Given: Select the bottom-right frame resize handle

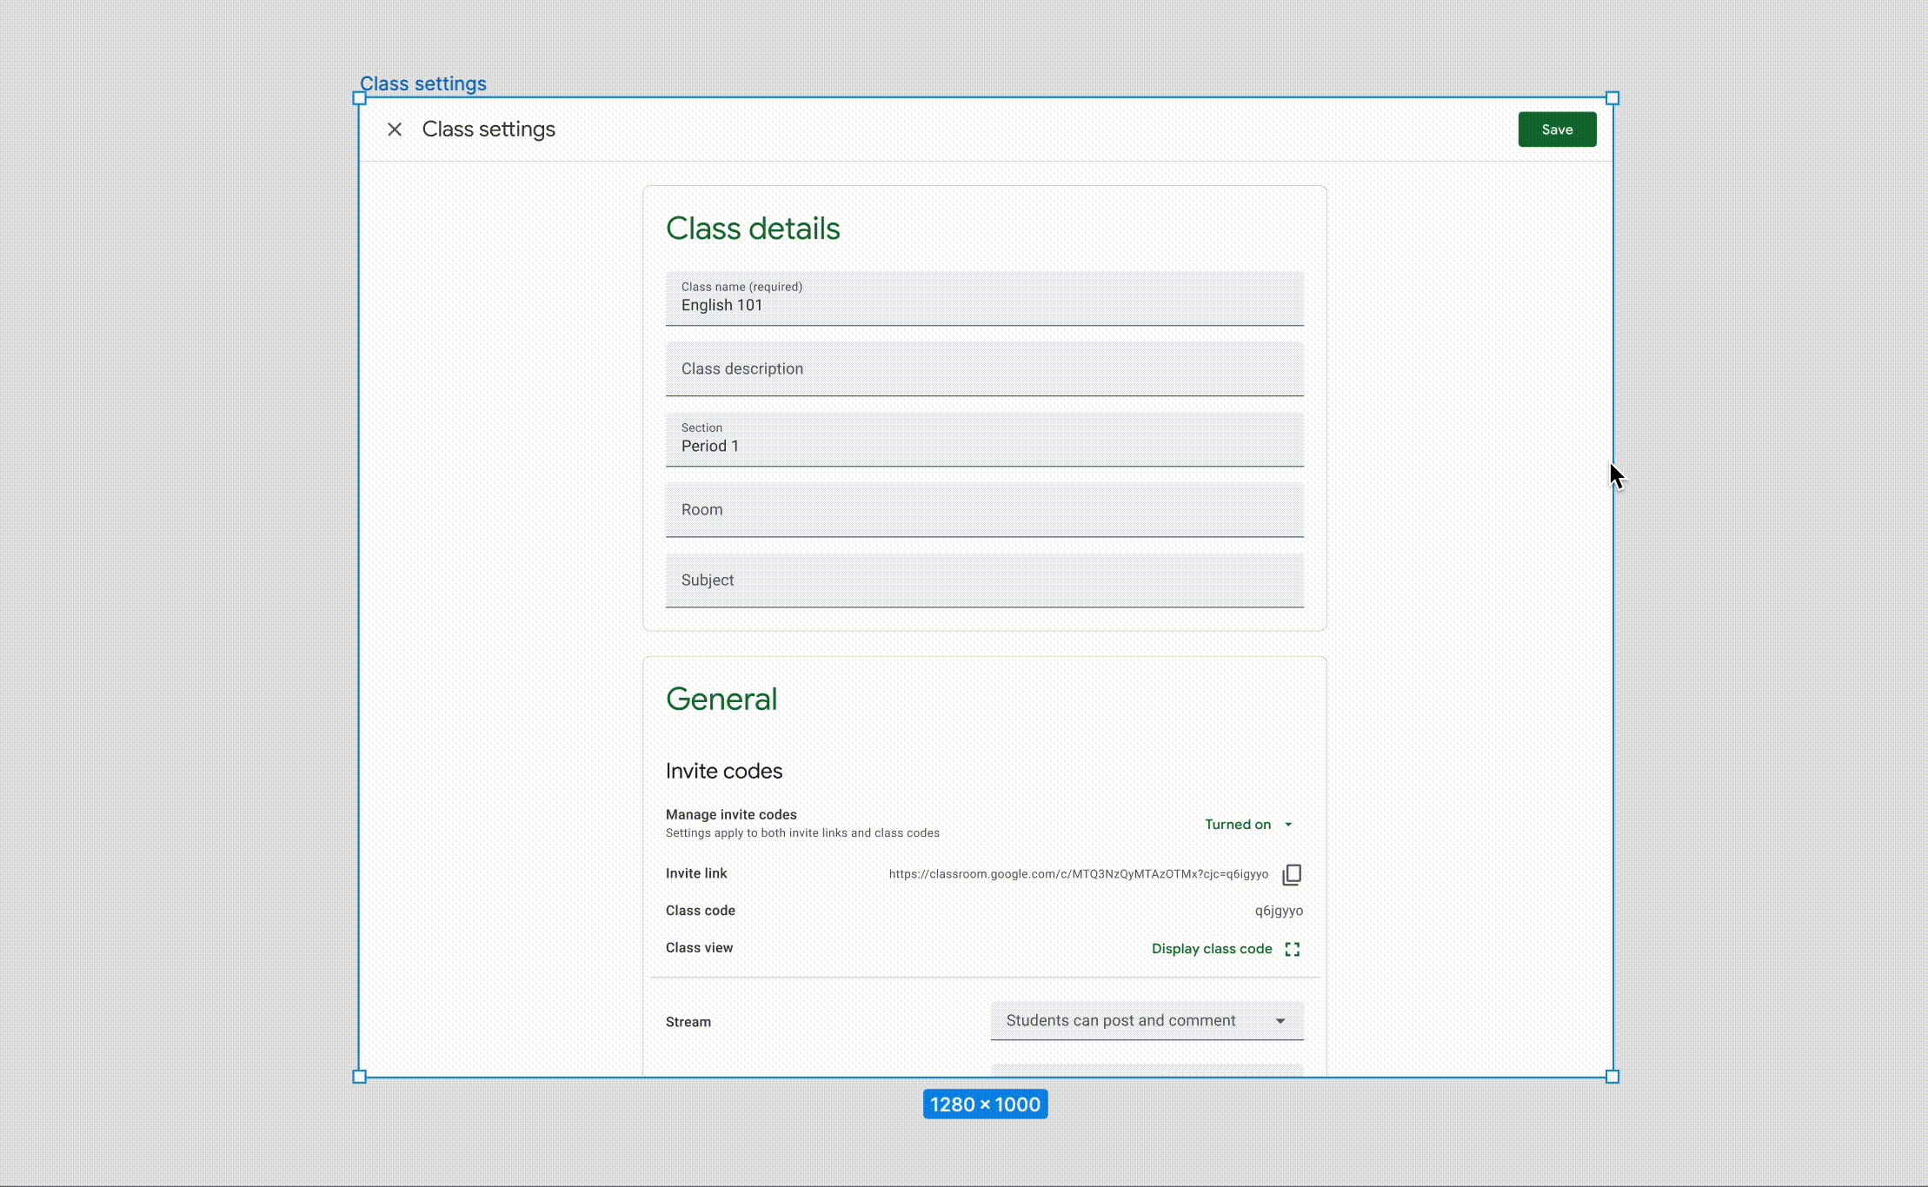Looking at the screenshot, I should pyautogui.click(x=1612, y=1077).
